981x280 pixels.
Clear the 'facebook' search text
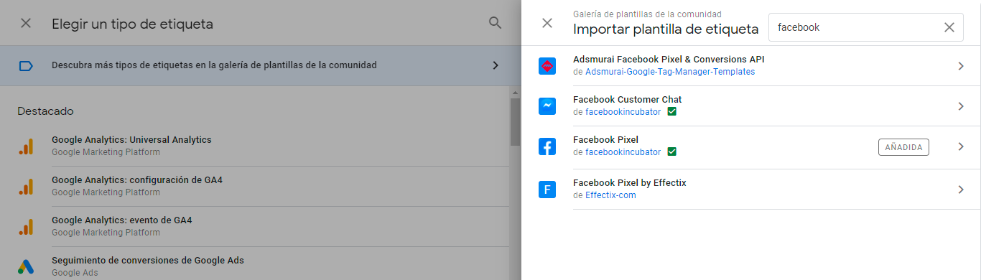(x=949, y=27)
